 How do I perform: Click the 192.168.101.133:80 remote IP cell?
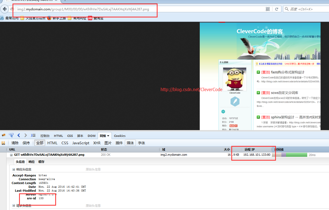257,155
